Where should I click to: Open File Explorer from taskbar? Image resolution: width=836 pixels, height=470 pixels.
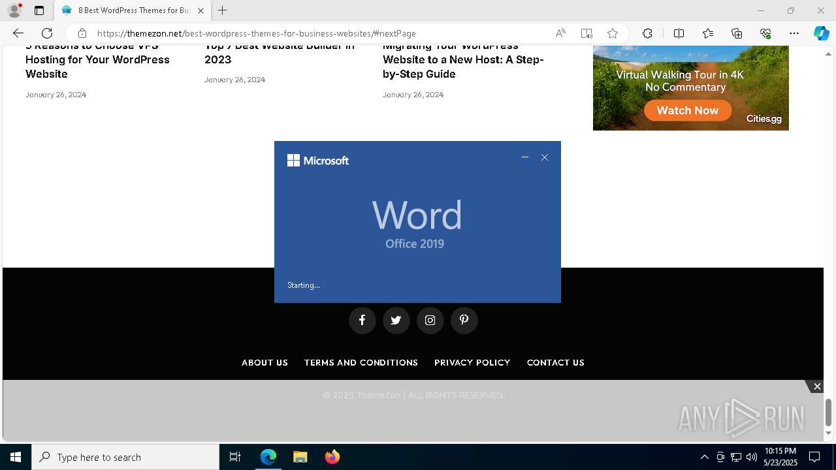click(x=300, y=457)
